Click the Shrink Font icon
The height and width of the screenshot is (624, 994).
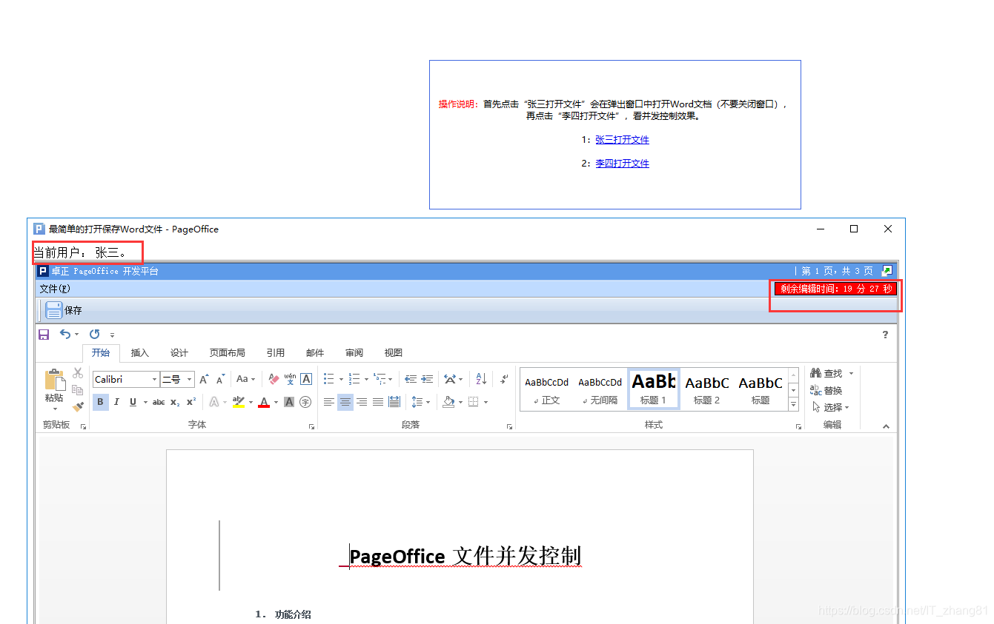(x=220, y=379)
